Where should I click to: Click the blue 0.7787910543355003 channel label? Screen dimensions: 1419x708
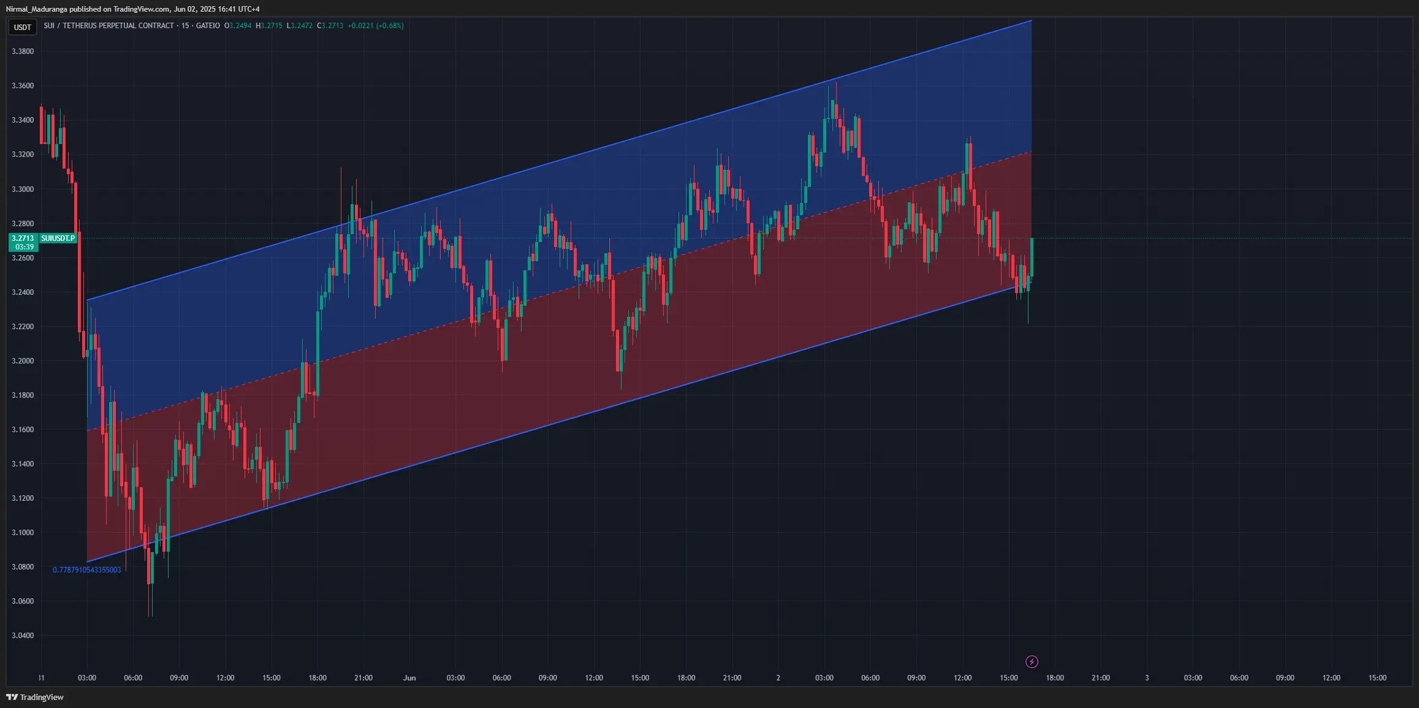tap(86, 570)
